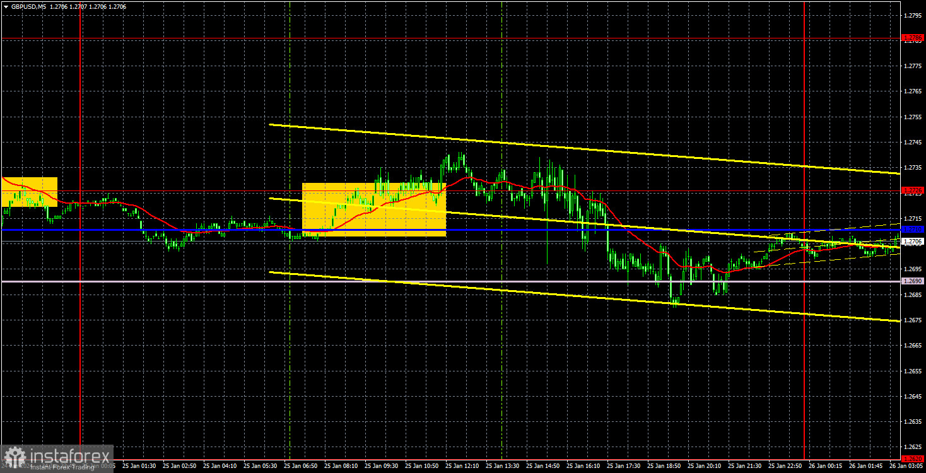The image size is (926, 473).
Task: Click the 1.2765 price scale label
Action: (913, 91)
